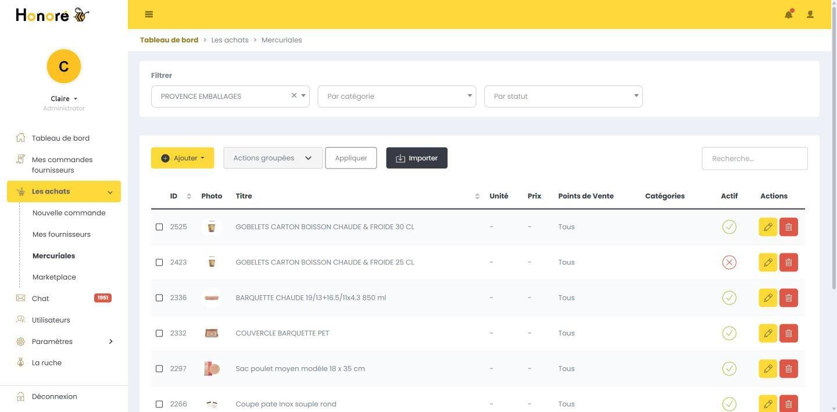Expand the Paramètres sidebar chevron

point(110,341)
